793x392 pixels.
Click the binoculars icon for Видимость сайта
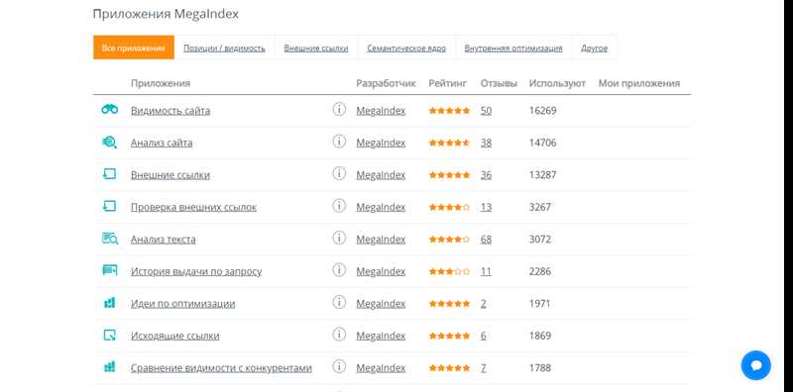pos(110,109)
